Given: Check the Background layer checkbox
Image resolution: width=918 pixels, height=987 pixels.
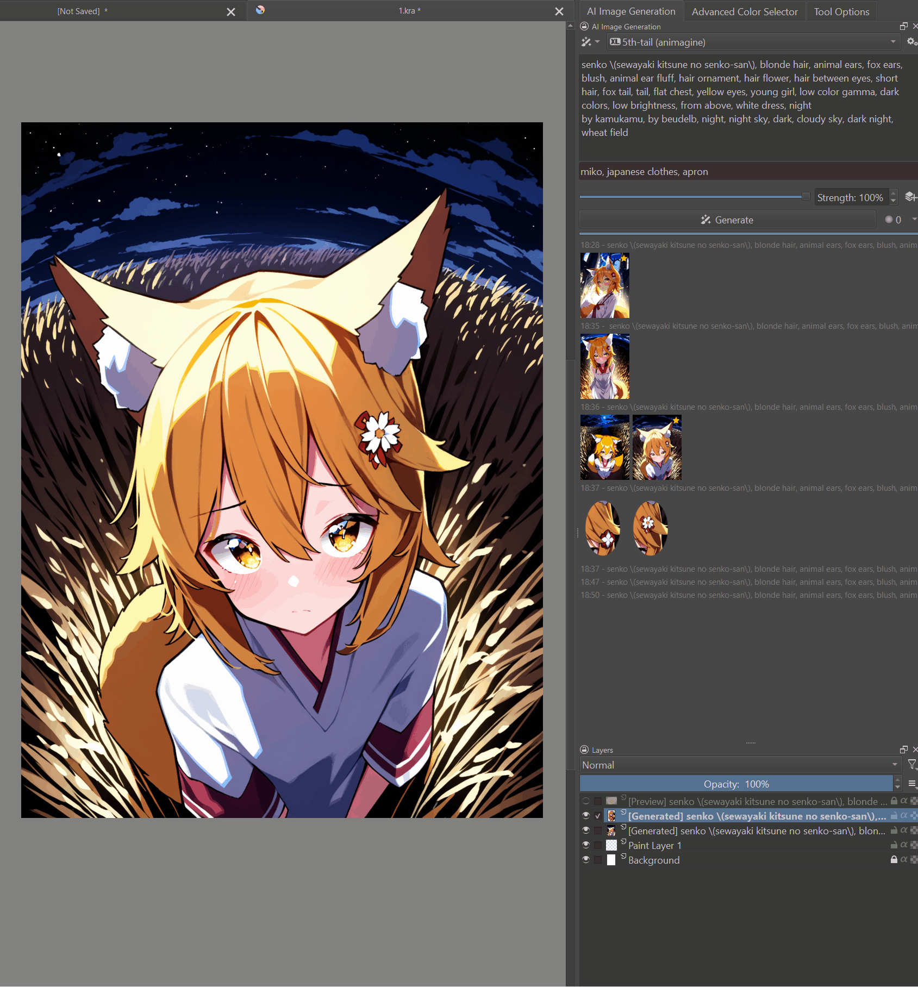Looking at the screenshot, I should tap(598, 860).
